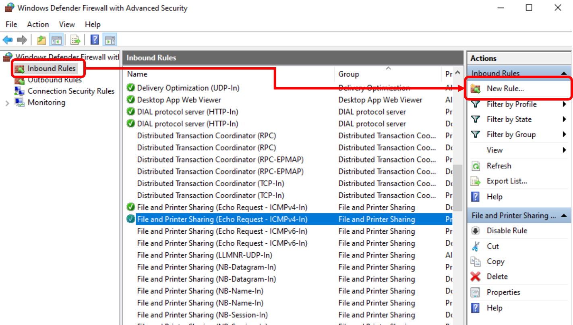Go back with the toolbar Back arrow
Viewport: 573px width, 325px height.
pos(8,40)
